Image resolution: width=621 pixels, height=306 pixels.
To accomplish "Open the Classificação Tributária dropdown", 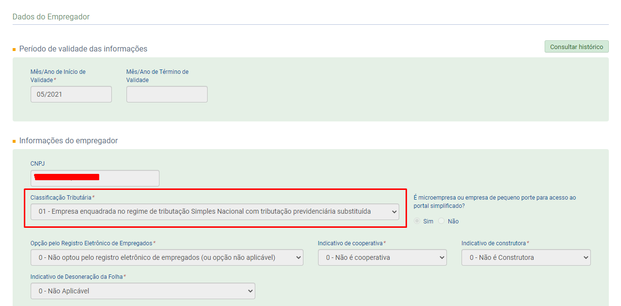I will [x=214, y=212].
